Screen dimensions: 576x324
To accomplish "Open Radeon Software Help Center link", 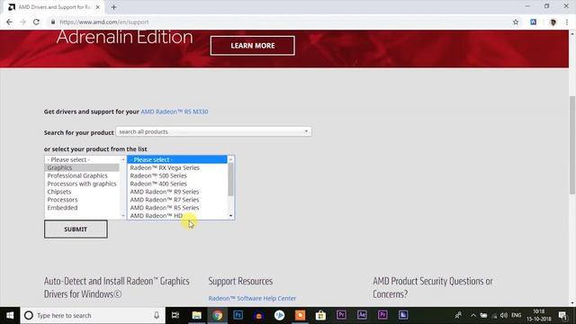I will coord(252,298).
